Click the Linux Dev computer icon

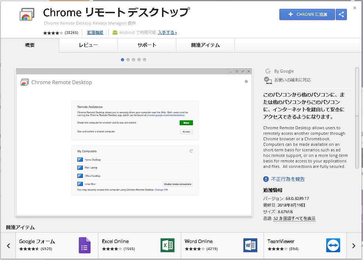coord(80,184)
